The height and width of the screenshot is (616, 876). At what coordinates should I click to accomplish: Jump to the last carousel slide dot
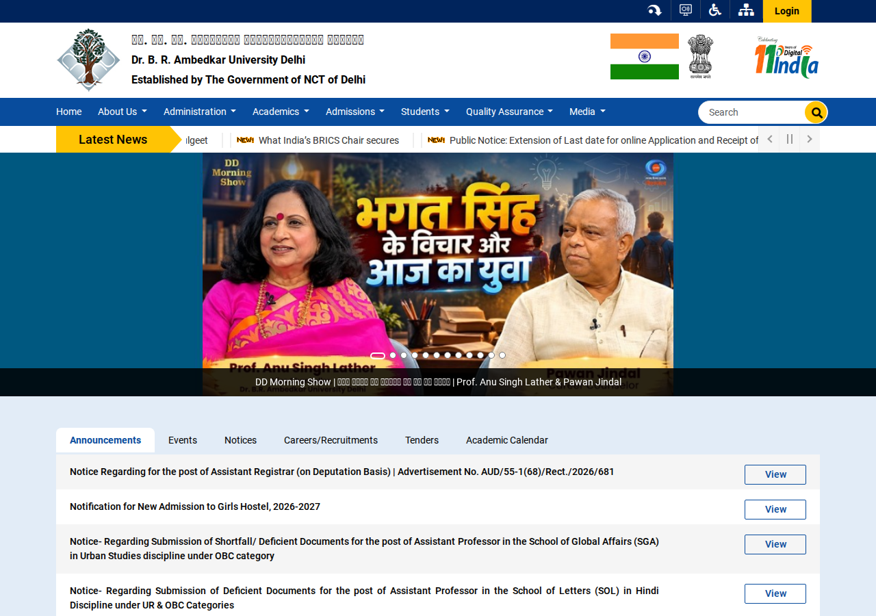[x=502, y=356]
